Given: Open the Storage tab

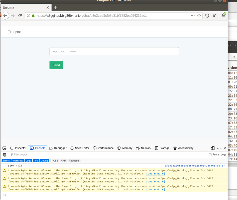Looking at the screenshot, I should (x=162, y=148).
